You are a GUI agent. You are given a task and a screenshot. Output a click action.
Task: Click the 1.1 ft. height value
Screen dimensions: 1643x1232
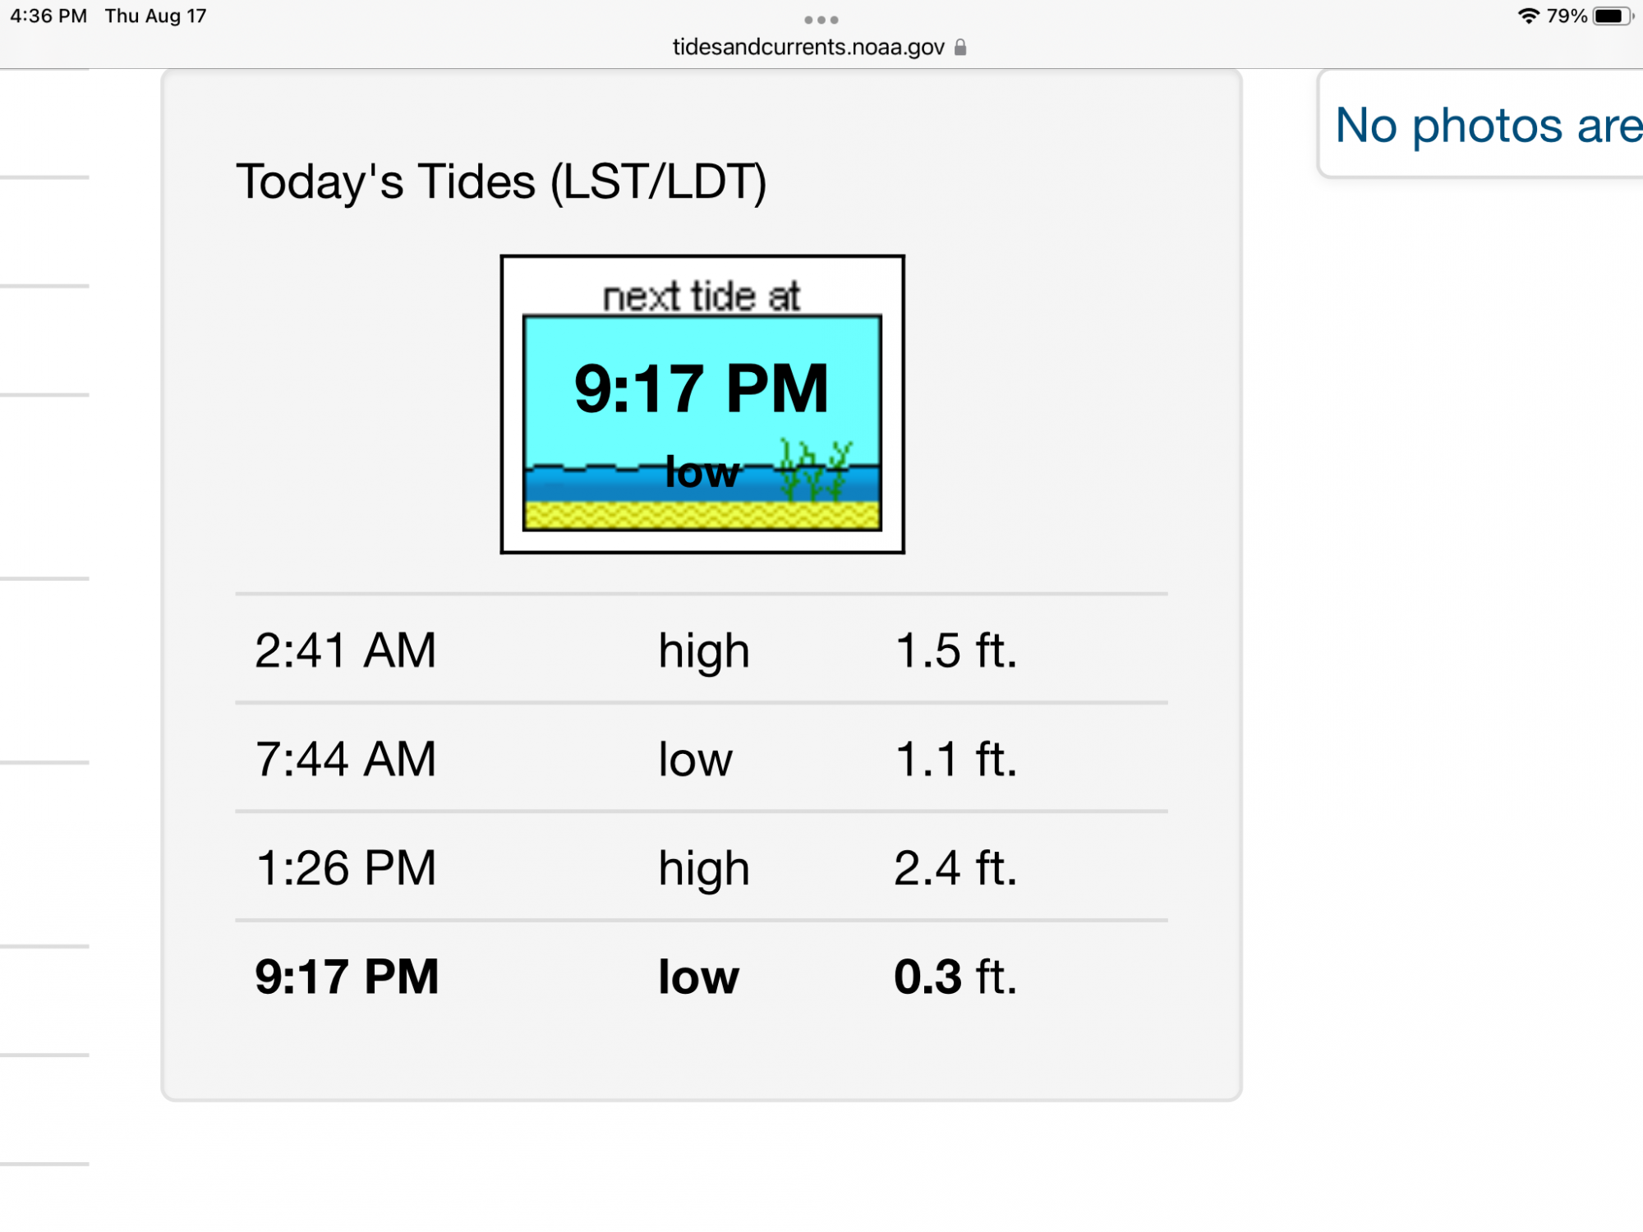[956, 759]
